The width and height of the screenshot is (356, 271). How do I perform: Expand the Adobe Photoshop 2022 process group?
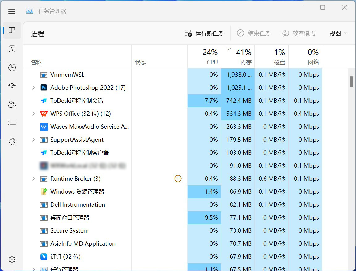[34, 88]
